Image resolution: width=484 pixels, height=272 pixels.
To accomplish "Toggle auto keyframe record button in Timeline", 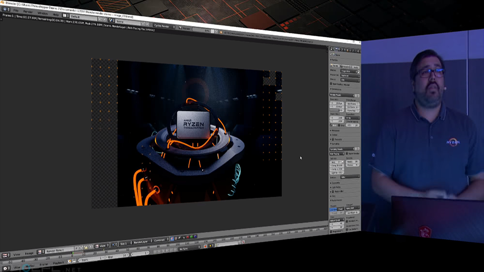I will [x=205, y=246].
